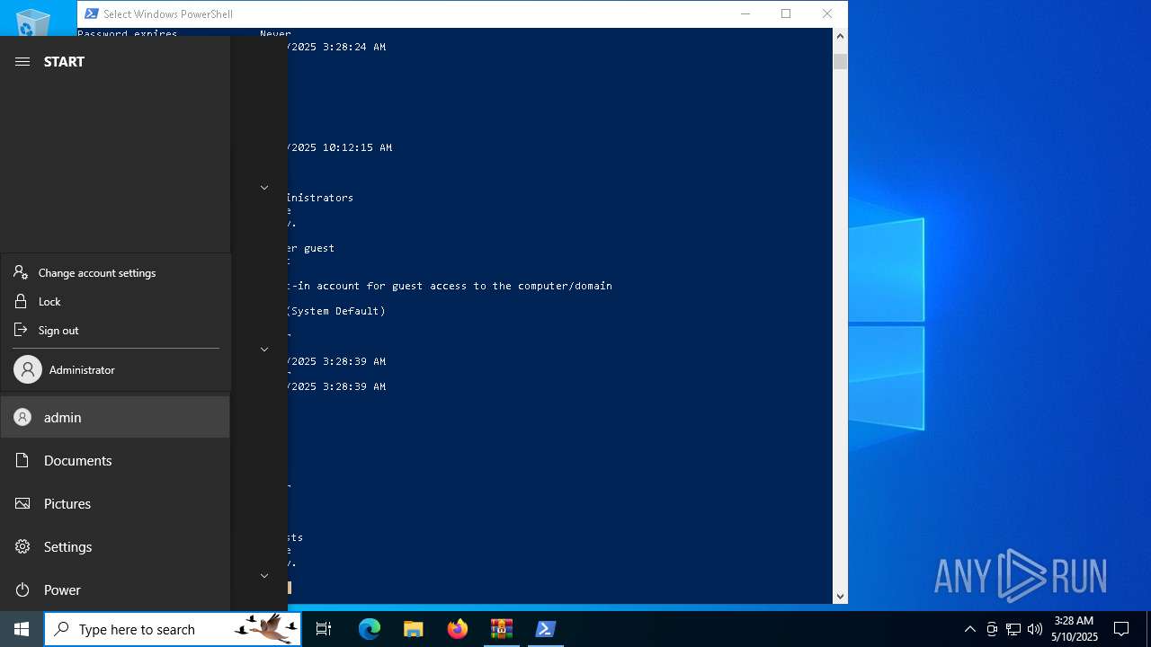This screenshot has height=647, width=1151.
Task: Maximize the PowerShell window
Action: 786,13
